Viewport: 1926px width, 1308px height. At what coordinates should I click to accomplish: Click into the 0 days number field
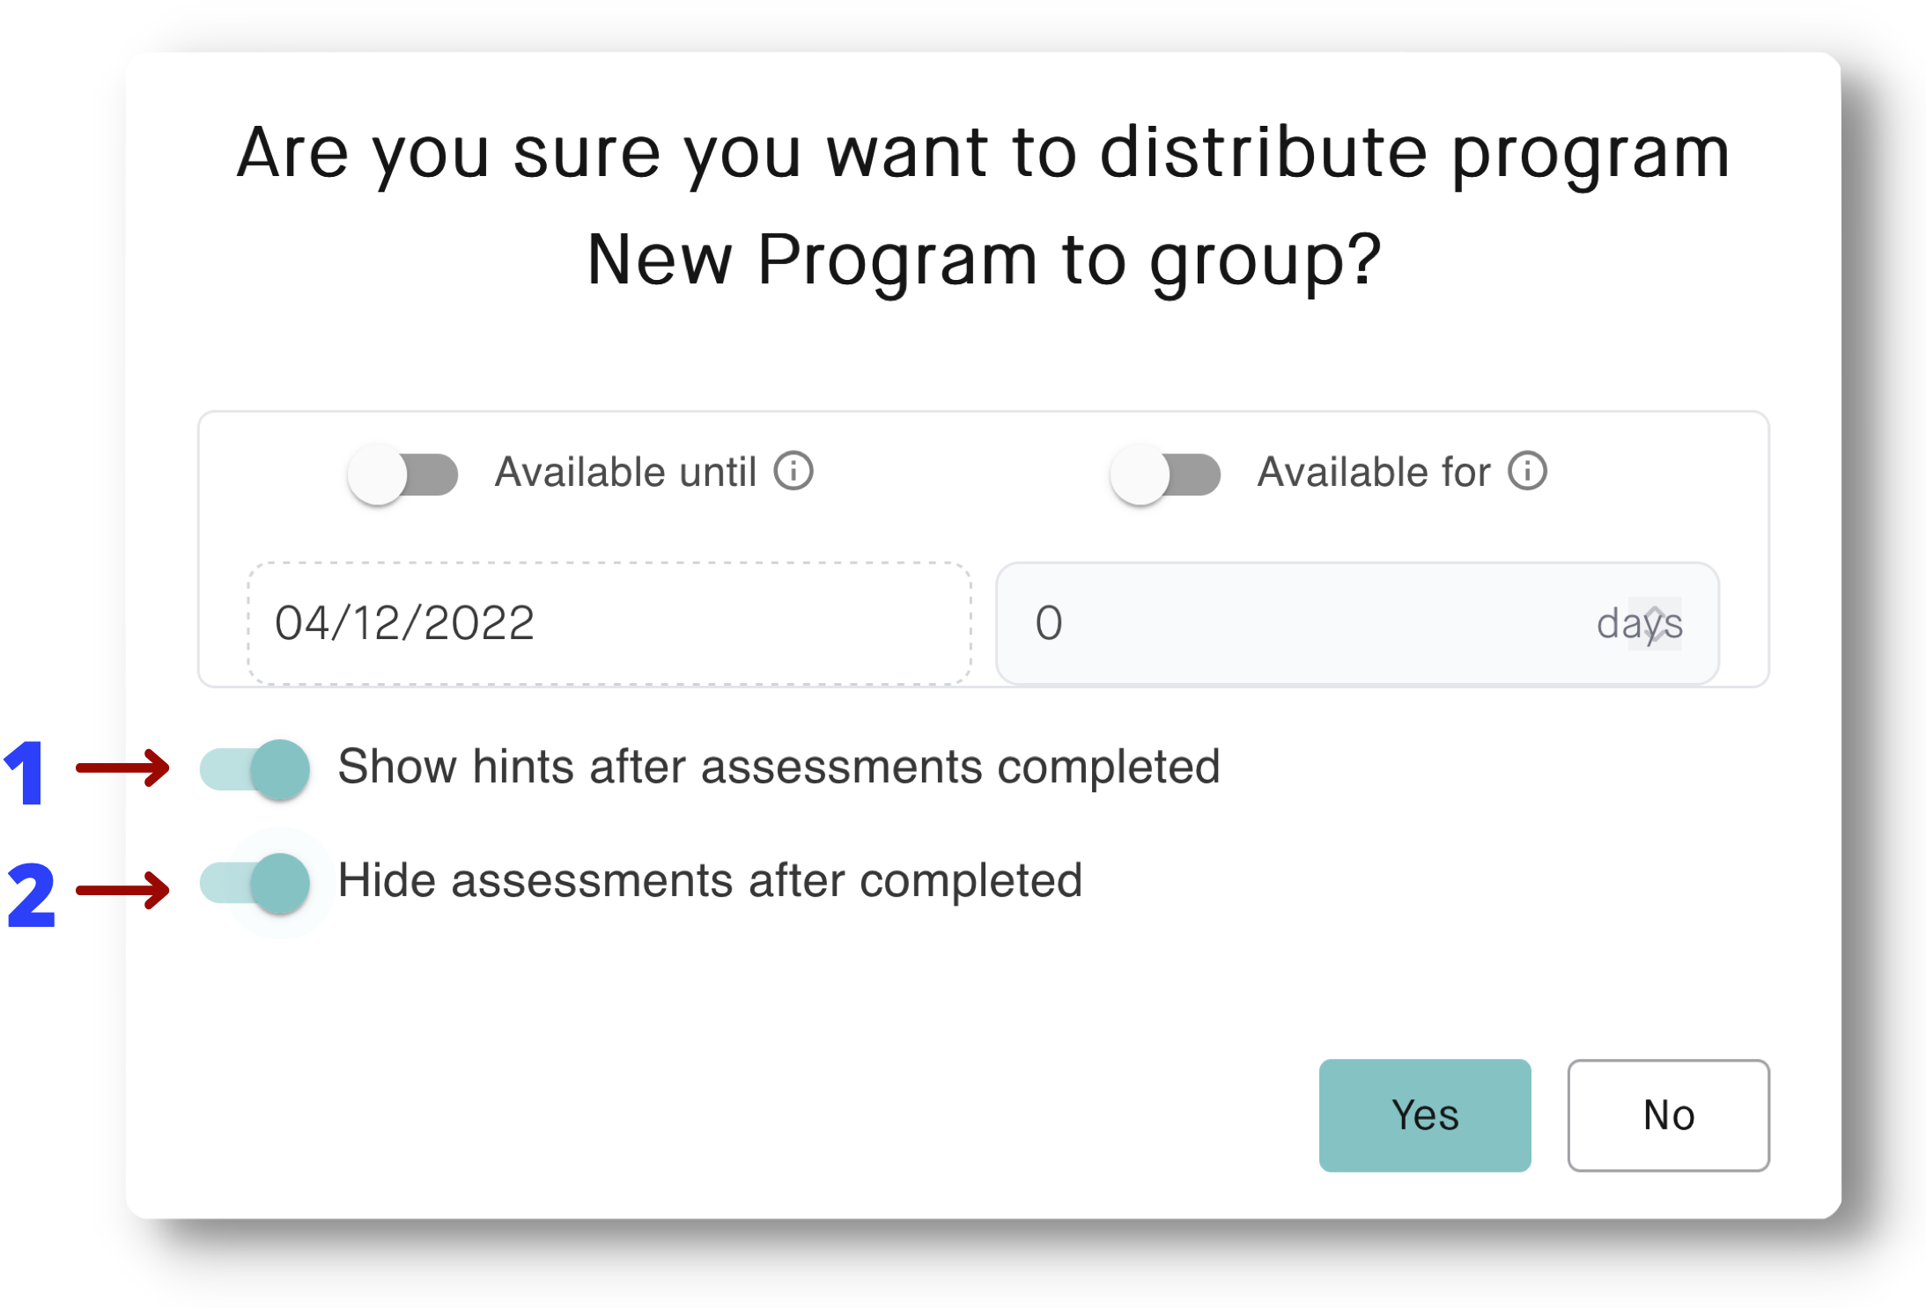click(1357, 623)
